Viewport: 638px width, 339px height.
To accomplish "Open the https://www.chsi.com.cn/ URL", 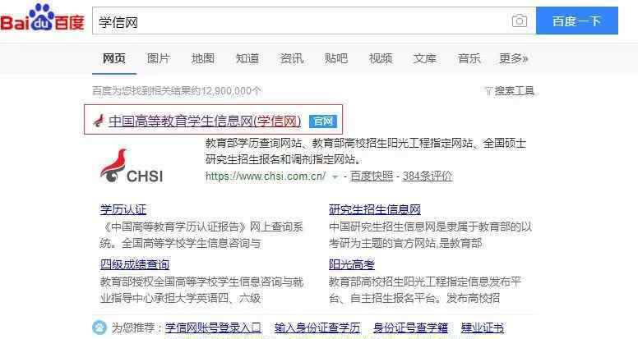I will tap(266, 176).
